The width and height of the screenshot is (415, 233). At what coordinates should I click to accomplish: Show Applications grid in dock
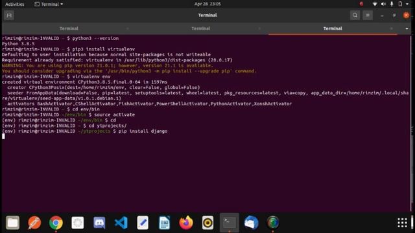pos(402,223)
